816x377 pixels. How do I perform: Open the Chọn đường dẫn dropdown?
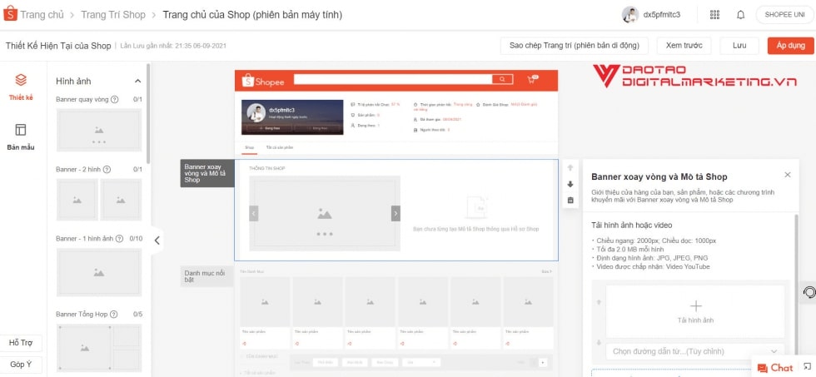click(694, 351)
